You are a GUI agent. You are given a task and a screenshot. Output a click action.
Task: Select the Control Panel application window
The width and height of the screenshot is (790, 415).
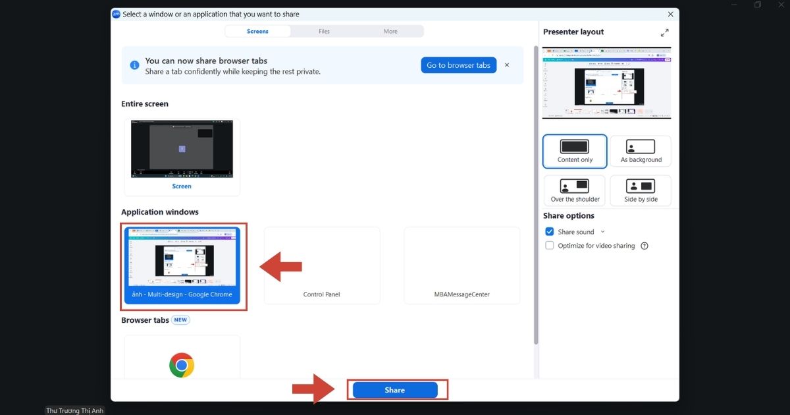pyautogui.click(x=322, y=265)
